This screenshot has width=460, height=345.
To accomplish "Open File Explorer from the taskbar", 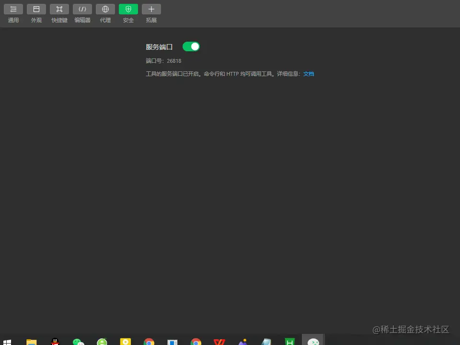I will click(32, 342).
